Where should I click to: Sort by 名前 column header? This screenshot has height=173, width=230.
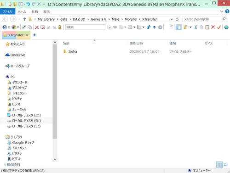click(x=66, y=43)
